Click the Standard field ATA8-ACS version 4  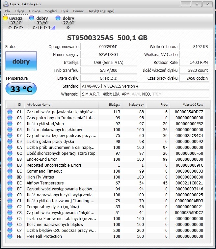(x=145, y=86)
